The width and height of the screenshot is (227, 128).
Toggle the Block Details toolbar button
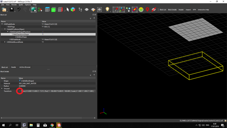172,10
